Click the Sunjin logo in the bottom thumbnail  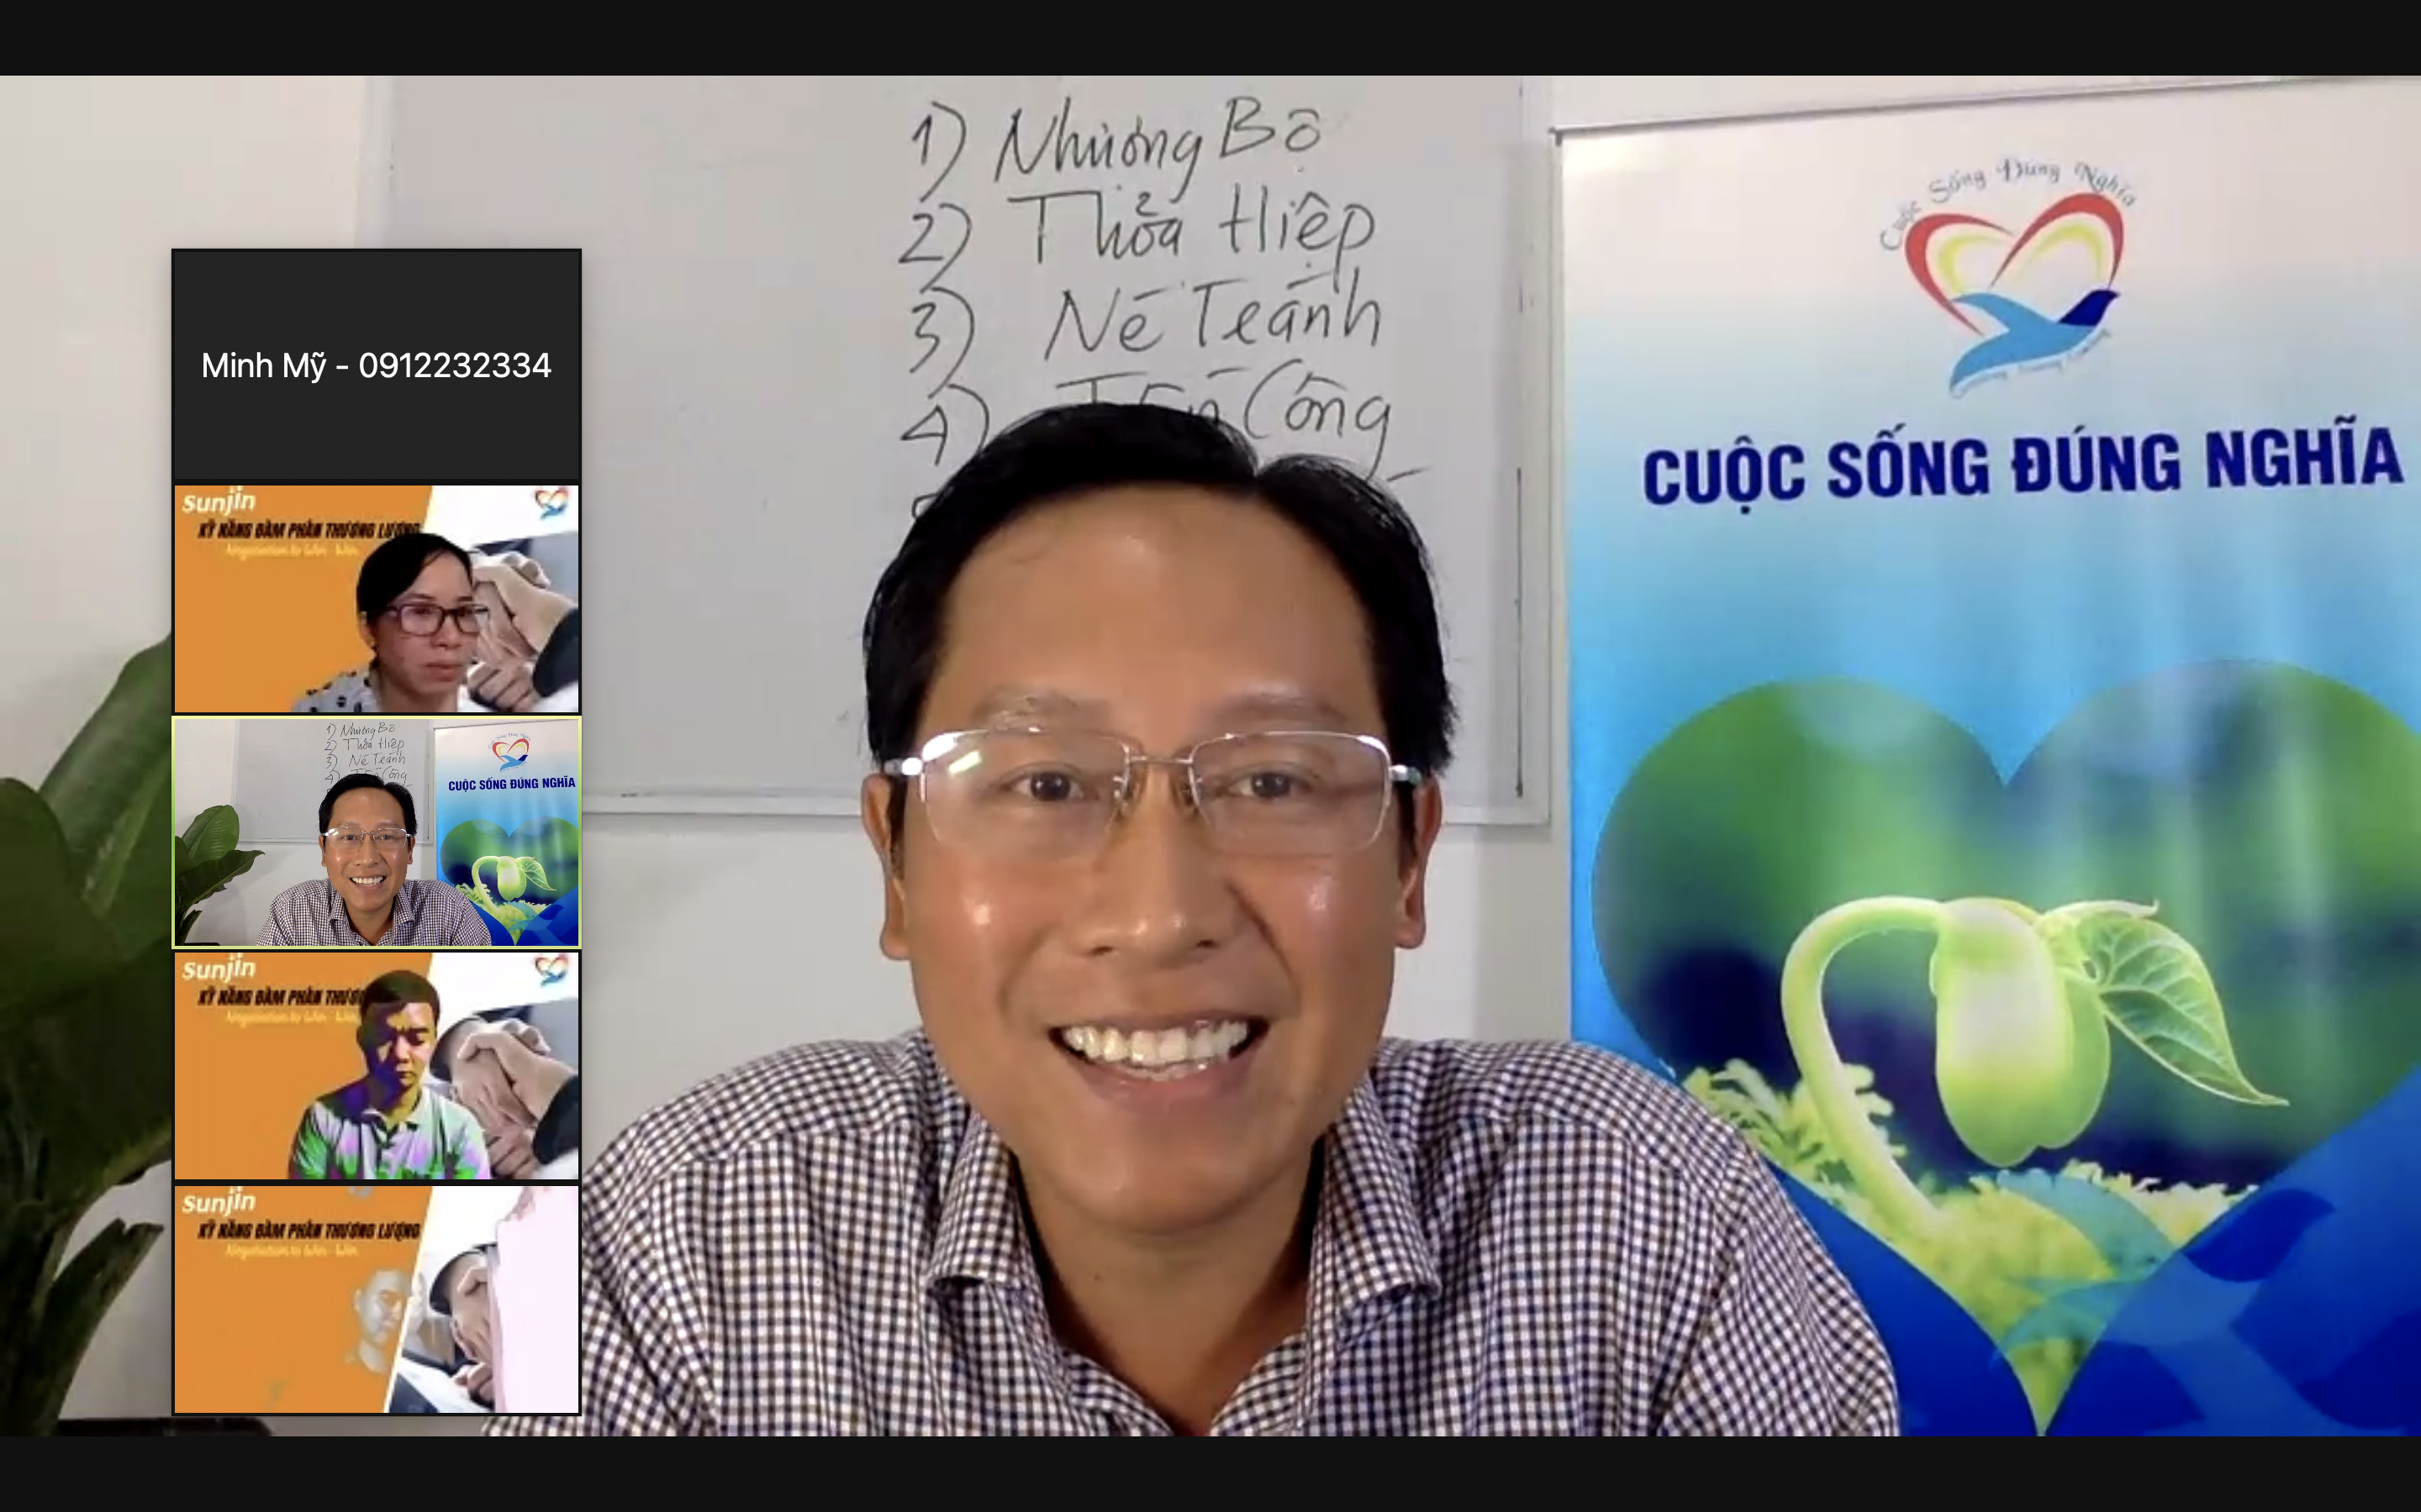coord(219,1202)
